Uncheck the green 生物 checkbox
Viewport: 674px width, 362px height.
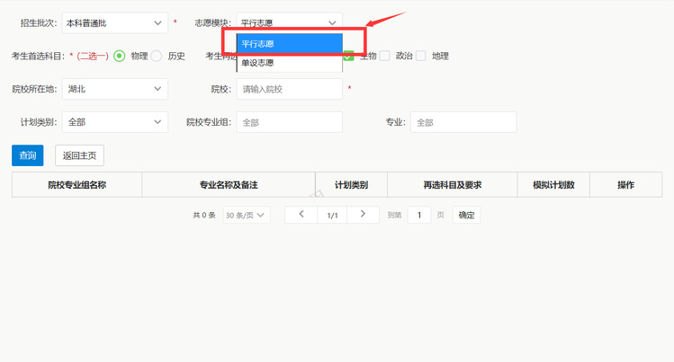(348, 56)
